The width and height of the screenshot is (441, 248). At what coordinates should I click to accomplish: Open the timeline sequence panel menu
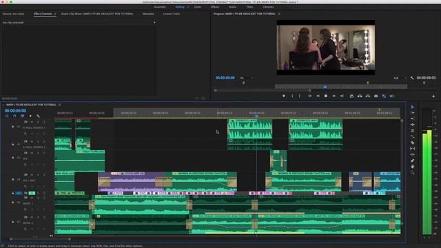click(x=59, y=105)
